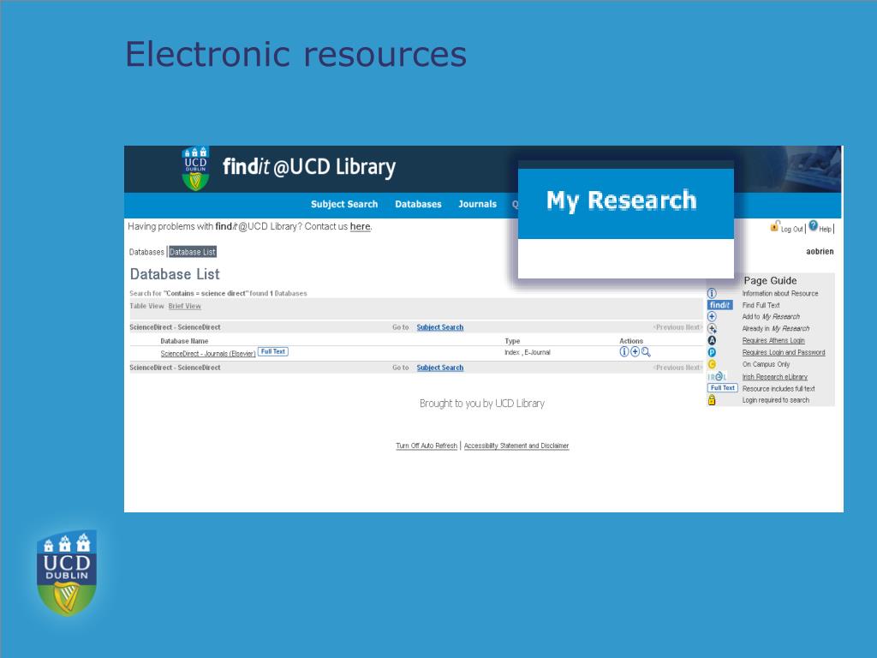Click the My Research callout tab
Viewport: 877px width, 658px height.
622,200
